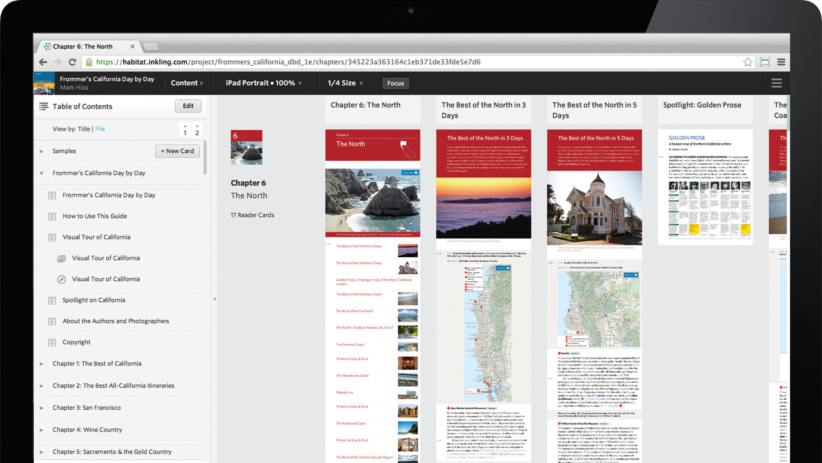This screenshot has width=822, height=463.
Task: Expand Chapter 1: The Best of California
Action: tap(42, 364)
